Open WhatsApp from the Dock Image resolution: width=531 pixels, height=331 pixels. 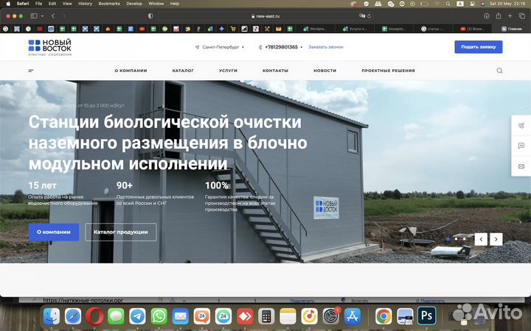click(159, 316)
